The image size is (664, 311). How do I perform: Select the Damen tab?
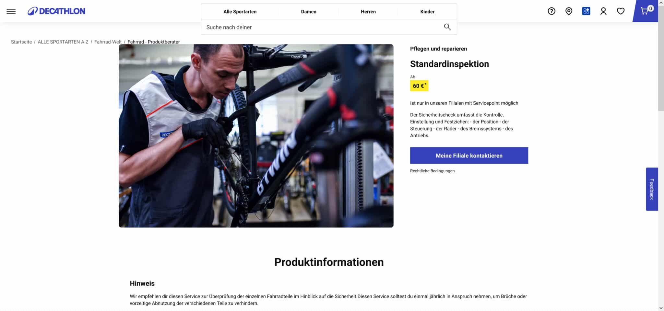309,12
